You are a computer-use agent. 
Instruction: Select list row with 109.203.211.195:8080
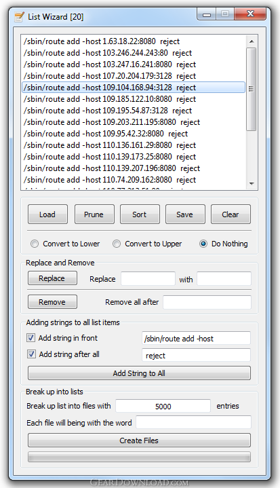134,122
